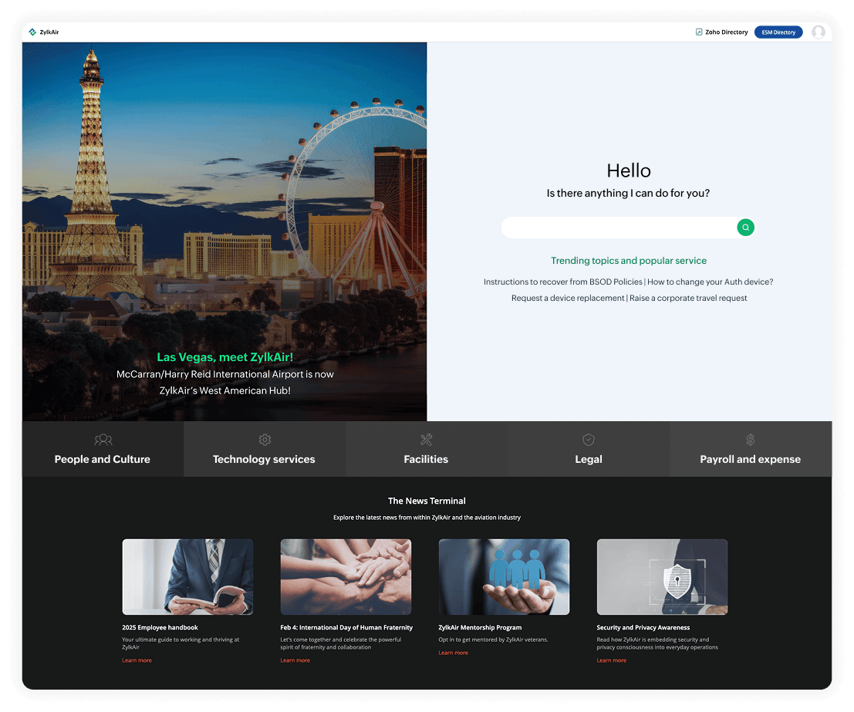854x712 pixels.
Task: Click the Technology services gear icon
Action: click(265, 439)
